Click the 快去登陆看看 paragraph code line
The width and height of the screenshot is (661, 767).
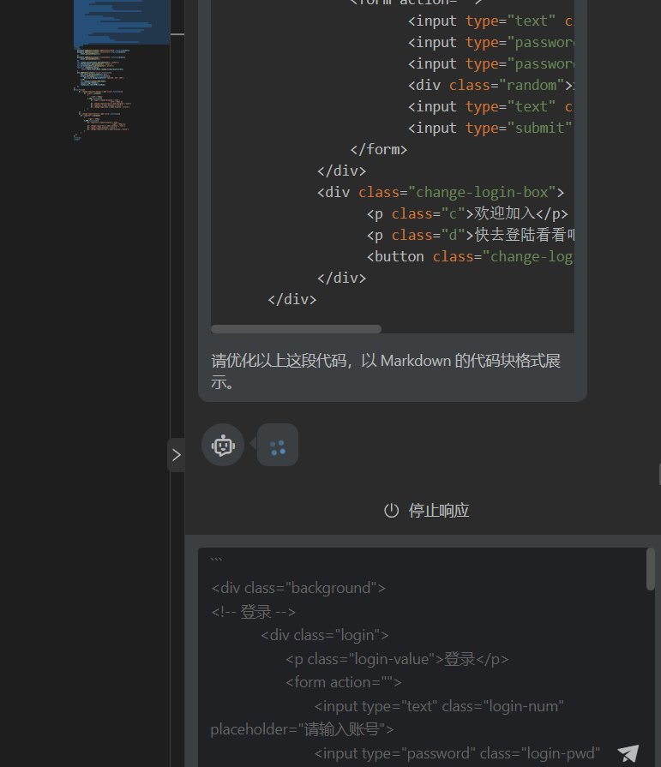tap(470, 236)
